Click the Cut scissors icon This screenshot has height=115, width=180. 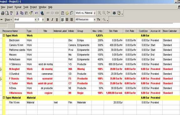click(17, 13)
